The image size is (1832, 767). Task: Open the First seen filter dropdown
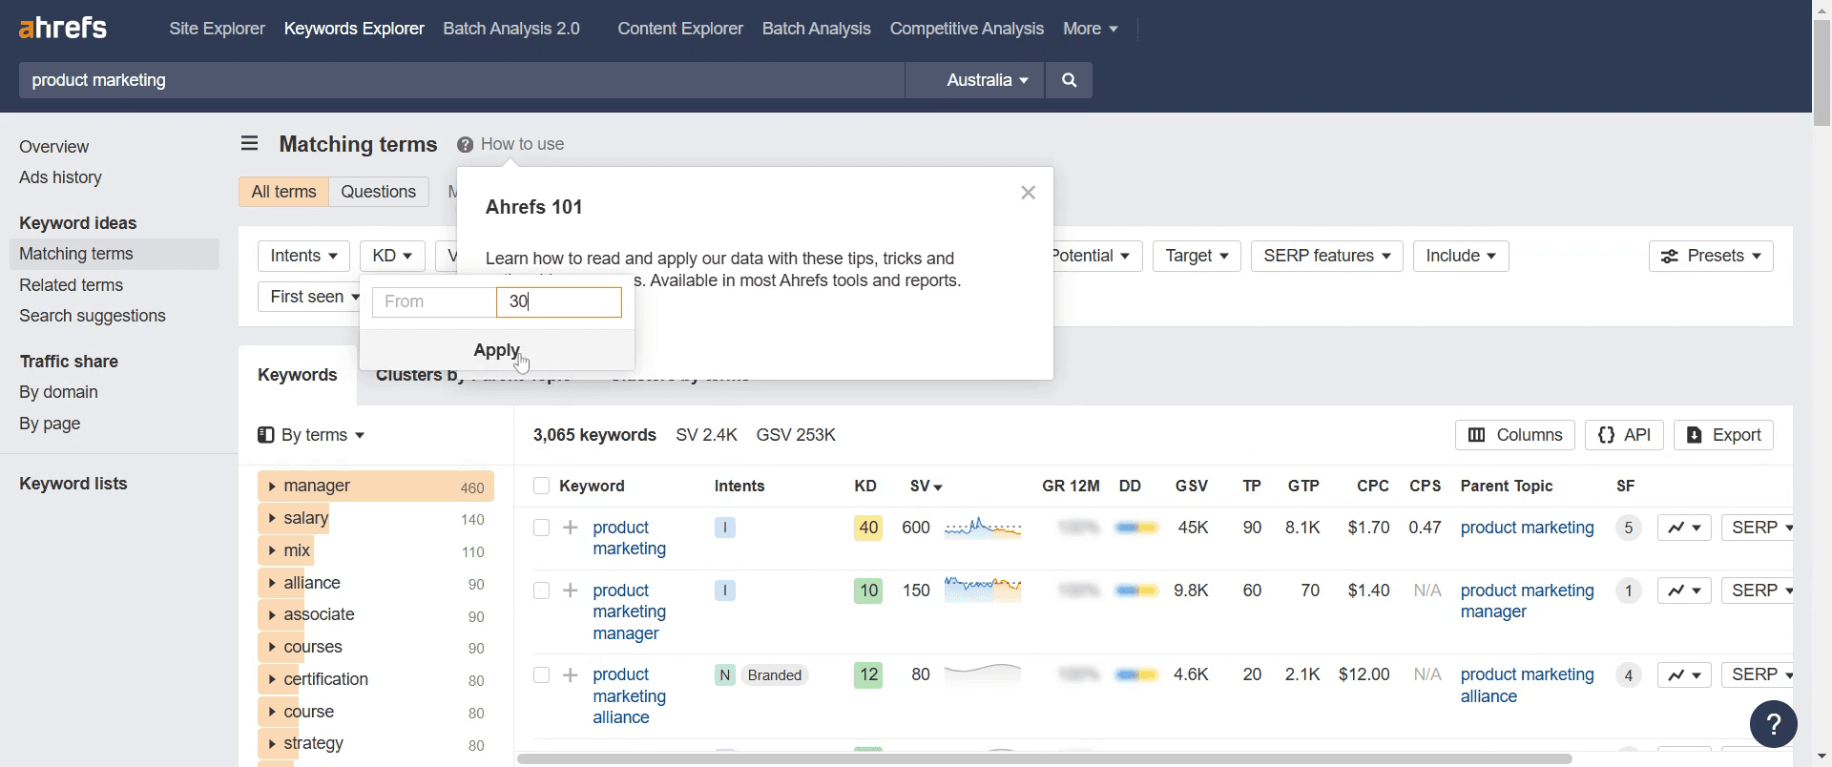(x=309, y=297)
